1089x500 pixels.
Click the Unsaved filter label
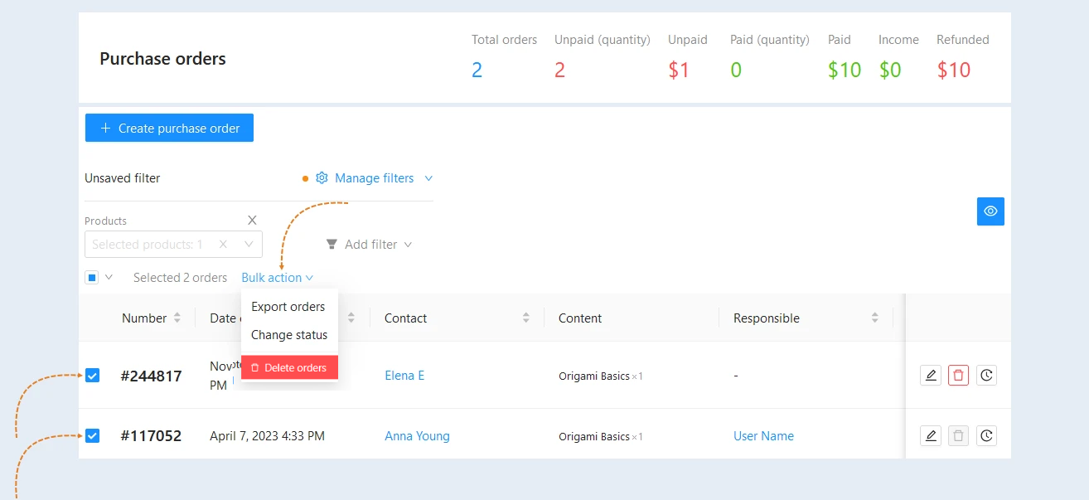pos(123,178)
